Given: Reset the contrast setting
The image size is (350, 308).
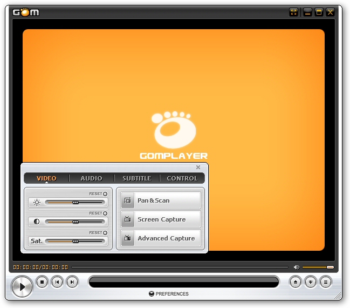Looking at the screenshot, I should (x=105, y=213).
